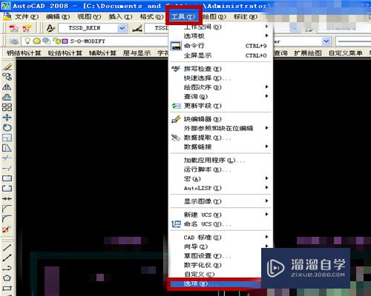Select the Construction Line tool

(7, 258)
